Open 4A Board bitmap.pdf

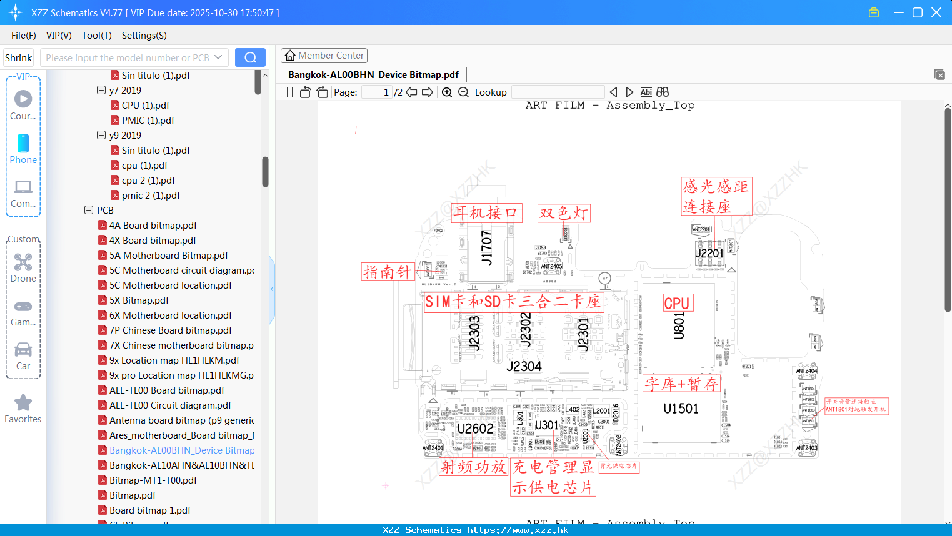coord(153,225)
